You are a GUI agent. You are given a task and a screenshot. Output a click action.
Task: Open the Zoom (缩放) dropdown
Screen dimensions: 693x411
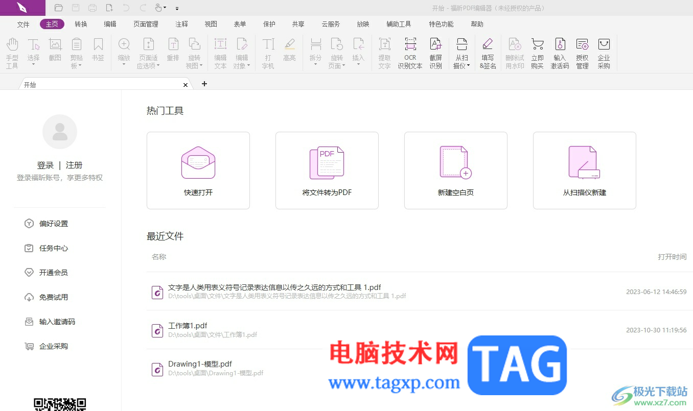tap(124, 65)
